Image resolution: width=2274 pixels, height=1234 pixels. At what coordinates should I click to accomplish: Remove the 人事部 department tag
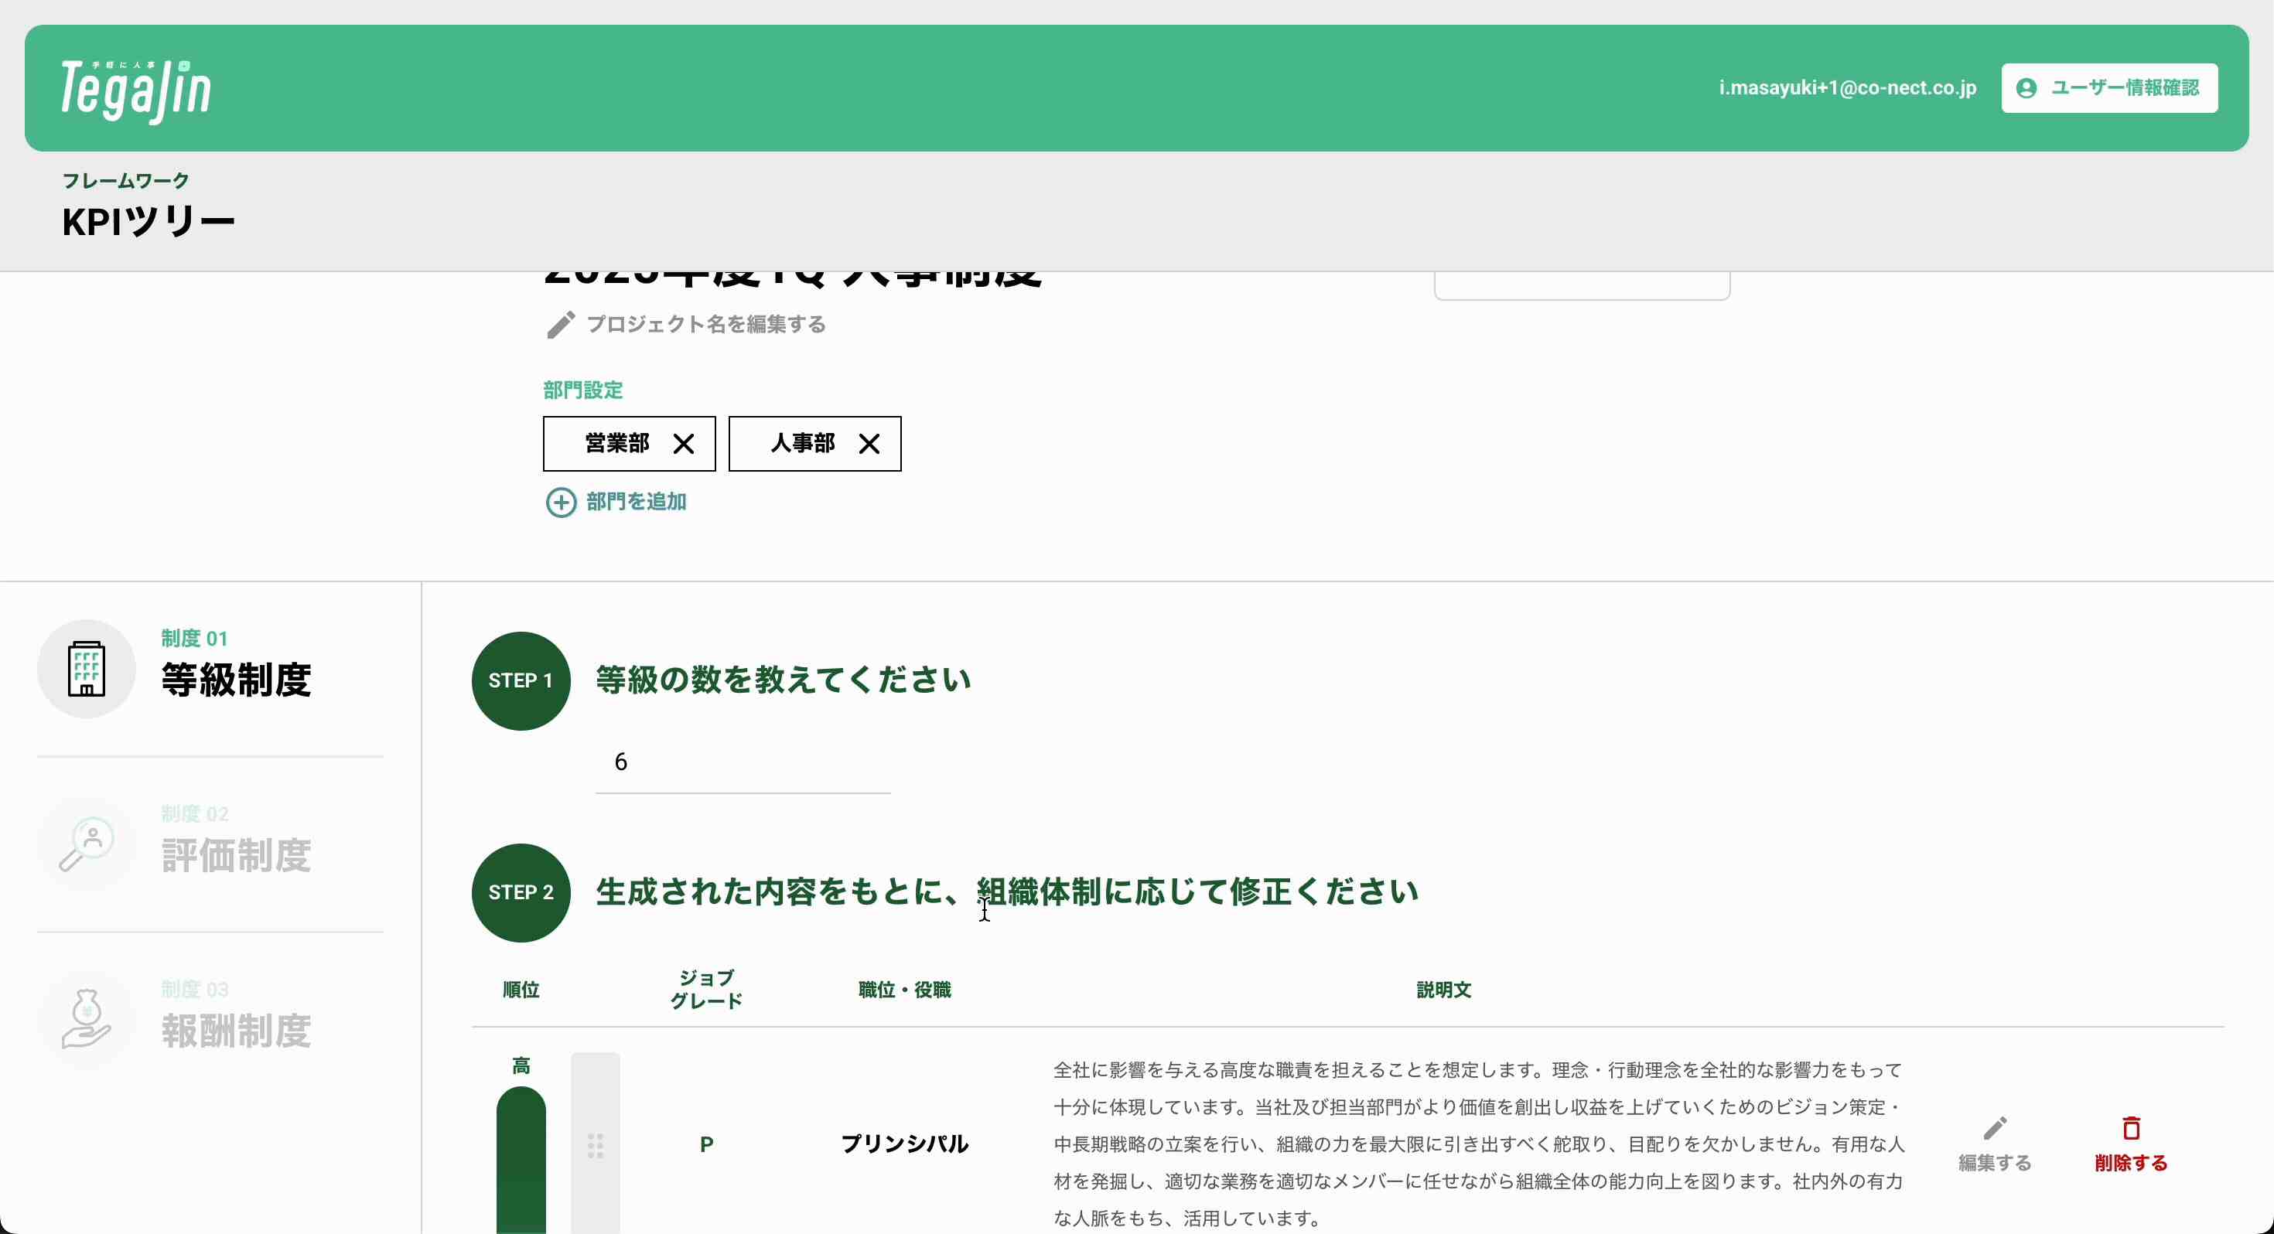click(869, 444)
